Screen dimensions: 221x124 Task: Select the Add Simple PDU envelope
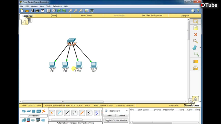(x=195, y=62)
